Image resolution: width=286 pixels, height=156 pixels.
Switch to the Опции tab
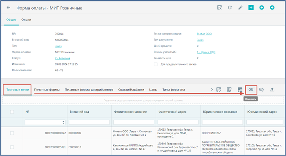[x=26, y=20]
